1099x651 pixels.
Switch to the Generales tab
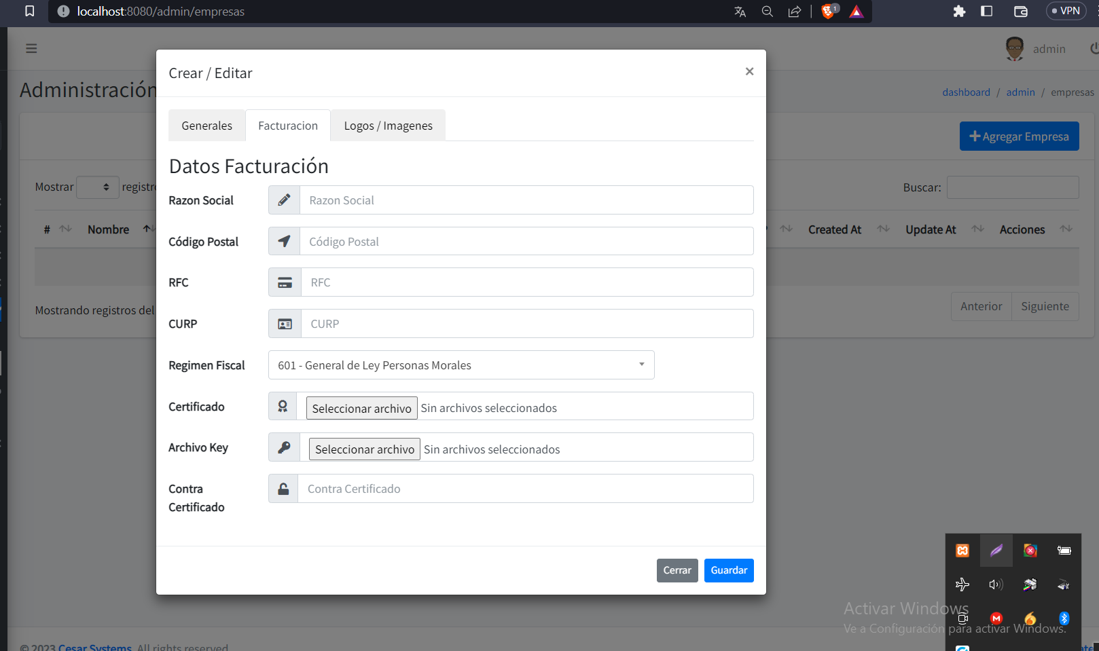tap(206, 126)
